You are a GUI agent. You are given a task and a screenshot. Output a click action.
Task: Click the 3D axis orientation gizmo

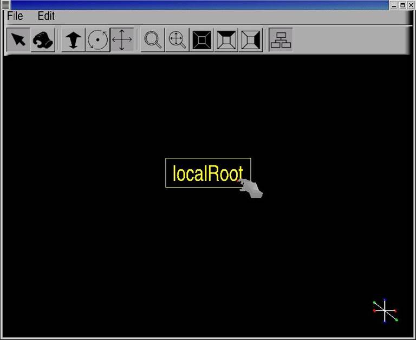[385, 311]
